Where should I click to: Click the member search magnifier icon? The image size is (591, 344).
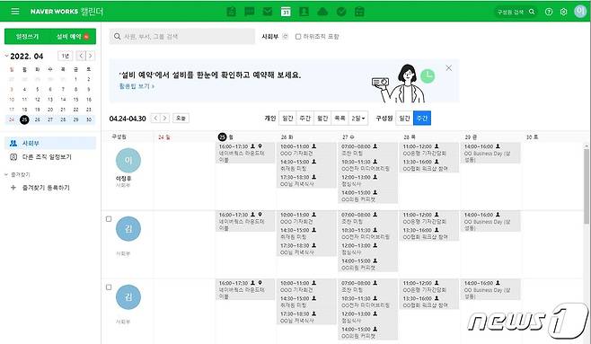[532, 12]
